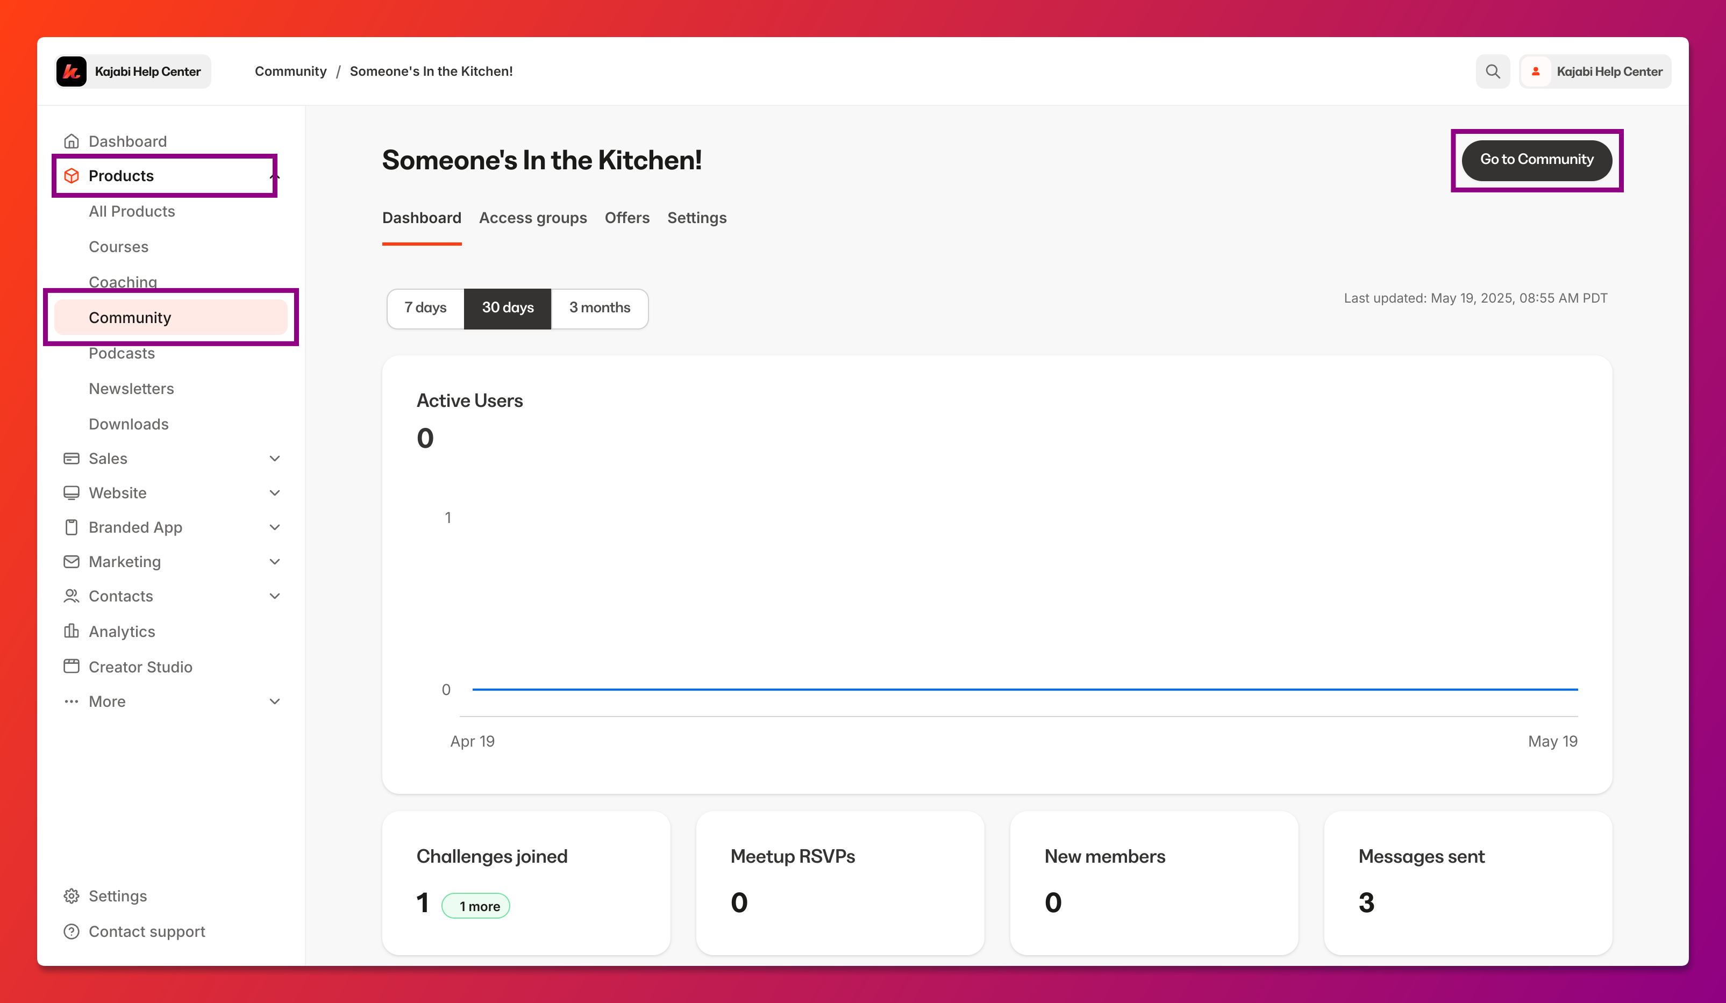Click the Branded App phone icon
Image resolution: width=1726 pixels, height=1003 pixels.
[71, 527]
